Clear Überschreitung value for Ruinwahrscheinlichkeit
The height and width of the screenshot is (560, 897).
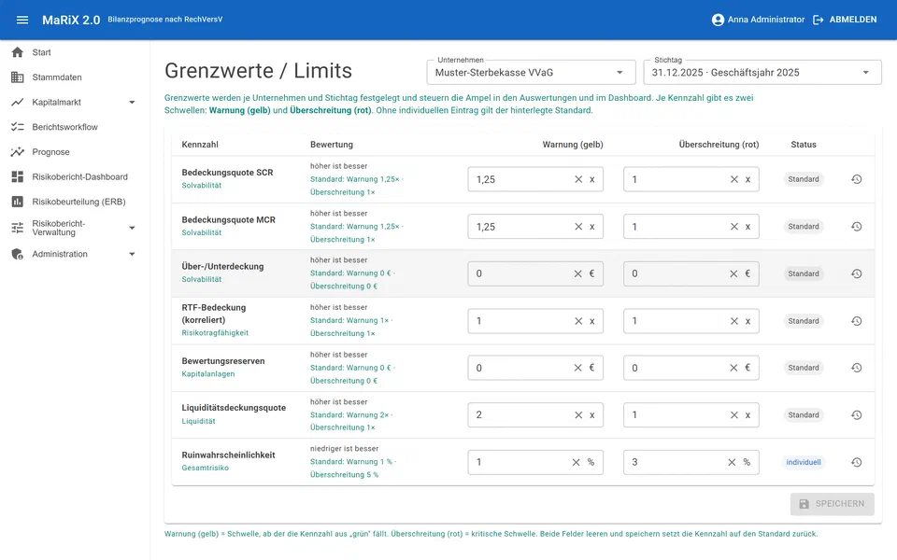pyautogui.click(x=732, y=462)
